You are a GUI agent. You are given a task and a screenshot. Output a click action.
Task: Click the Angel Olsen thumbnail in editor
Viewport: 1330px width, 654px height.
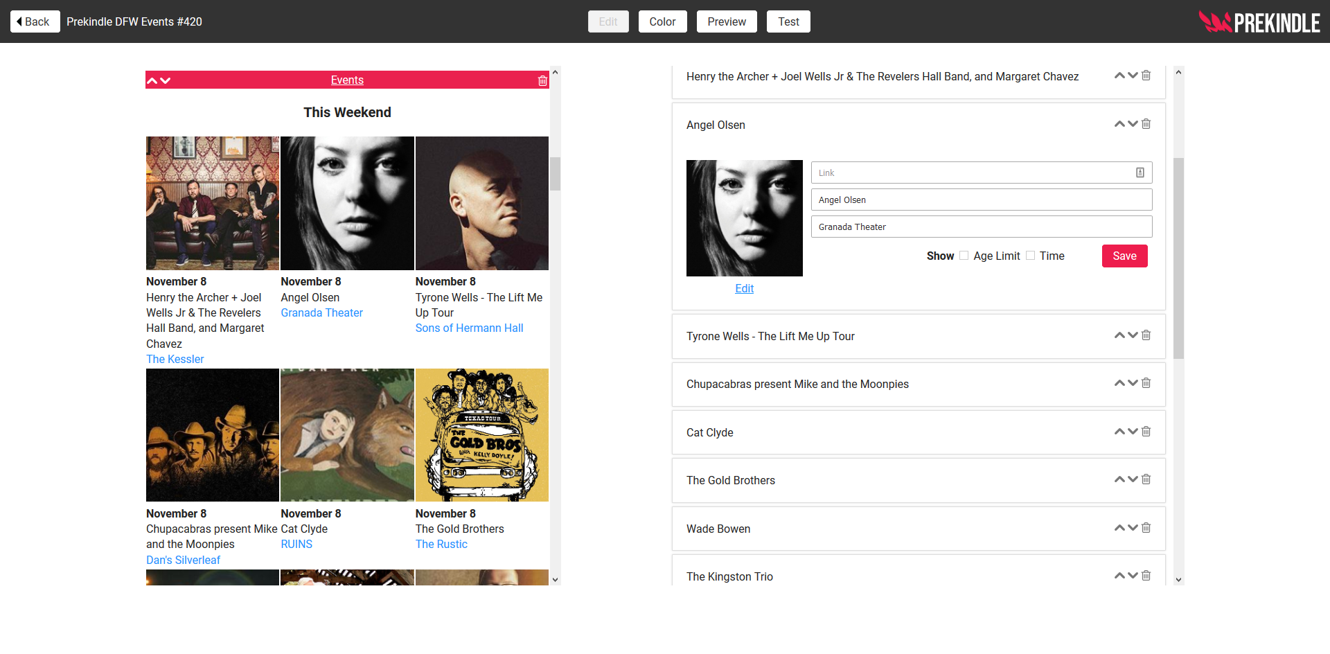point(744,218)
